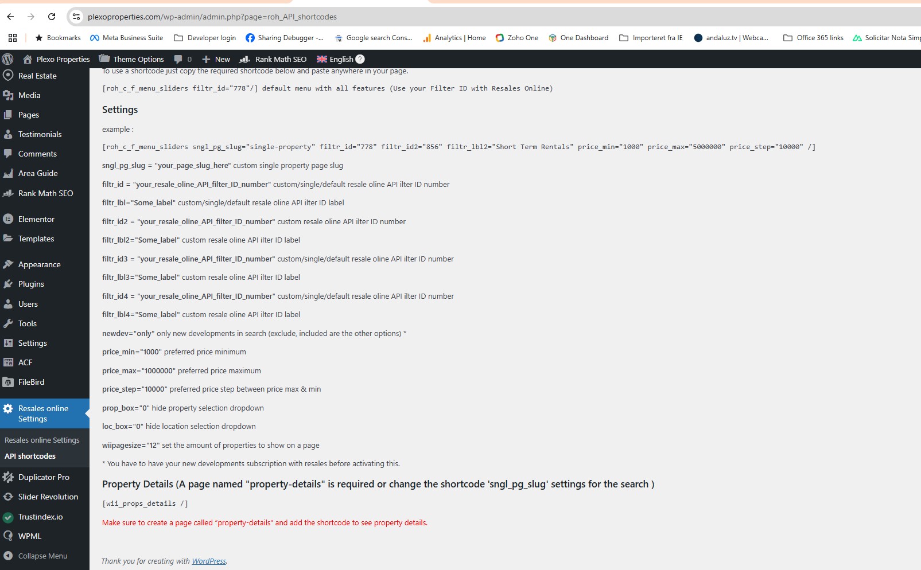Image resolution: width=921 pixels, height=570 pixels.
Task: Click the FileBird sidebar icon
Action: point(8,382)
